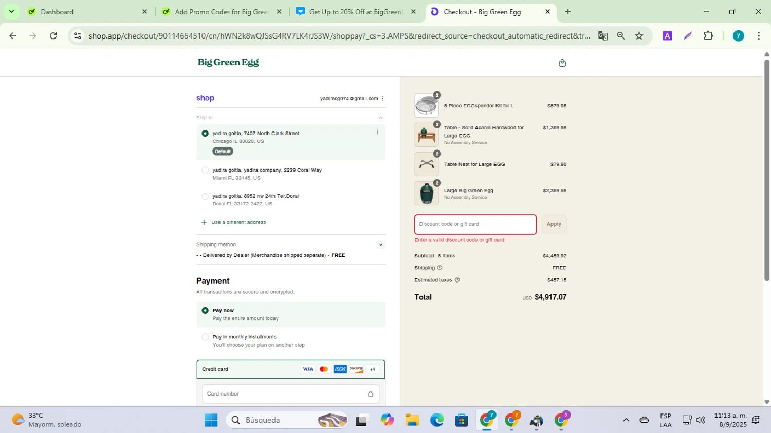The width and height of the screenshot is (771, 433).
Task: Open the weather widget showing 33°C
Action: tap(46, 420)
